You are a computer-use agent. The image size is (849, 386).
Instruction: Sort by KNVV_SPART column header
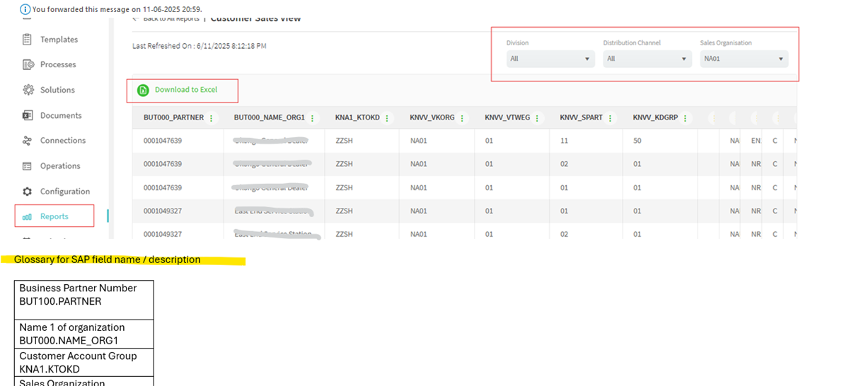pos(581,117)
